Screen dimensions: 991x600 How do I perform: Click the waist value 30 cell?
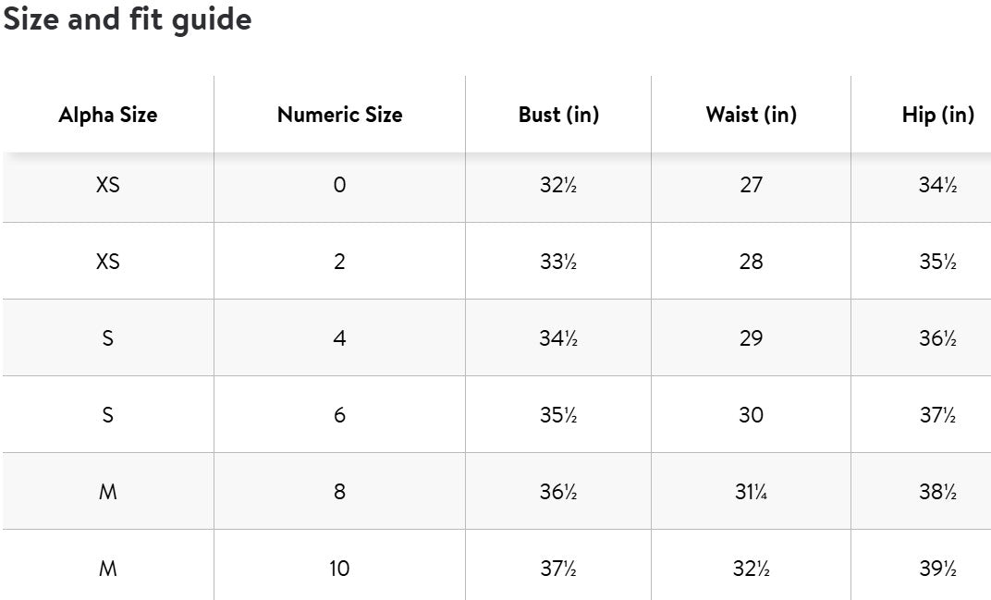click(x=751, y=415)
